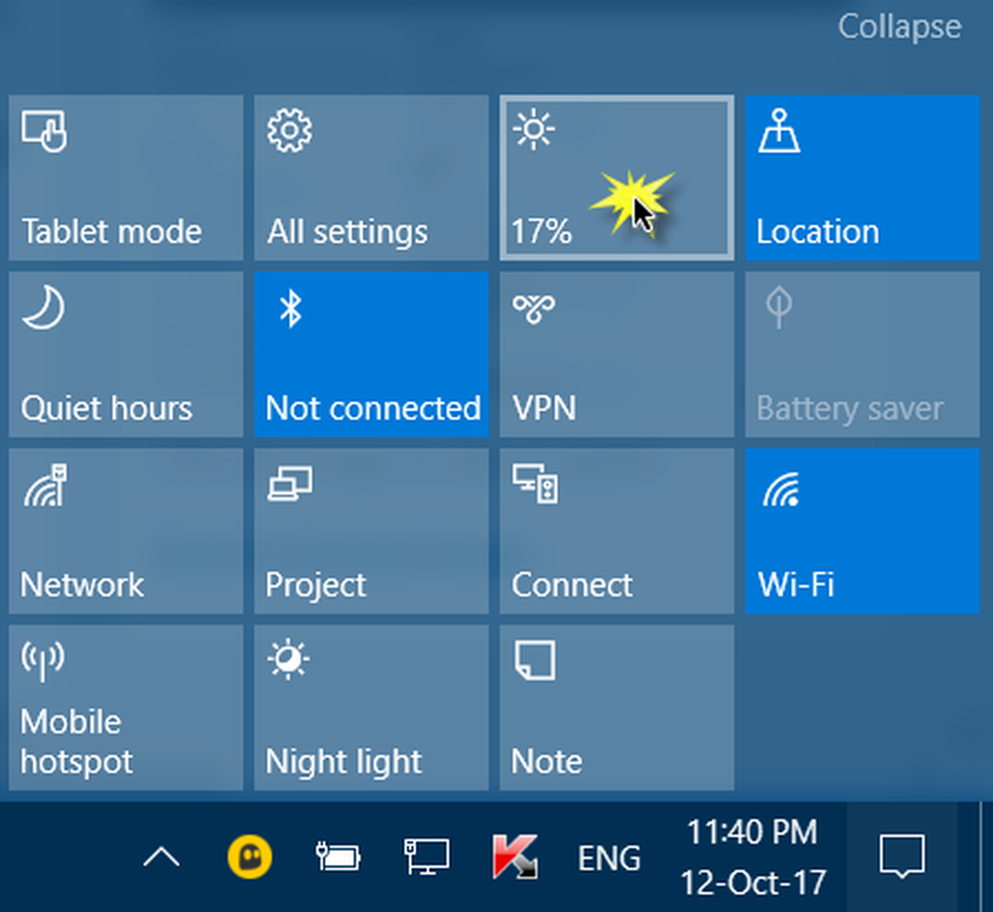Toggle Tablet mode tile

tap(126, 178)
